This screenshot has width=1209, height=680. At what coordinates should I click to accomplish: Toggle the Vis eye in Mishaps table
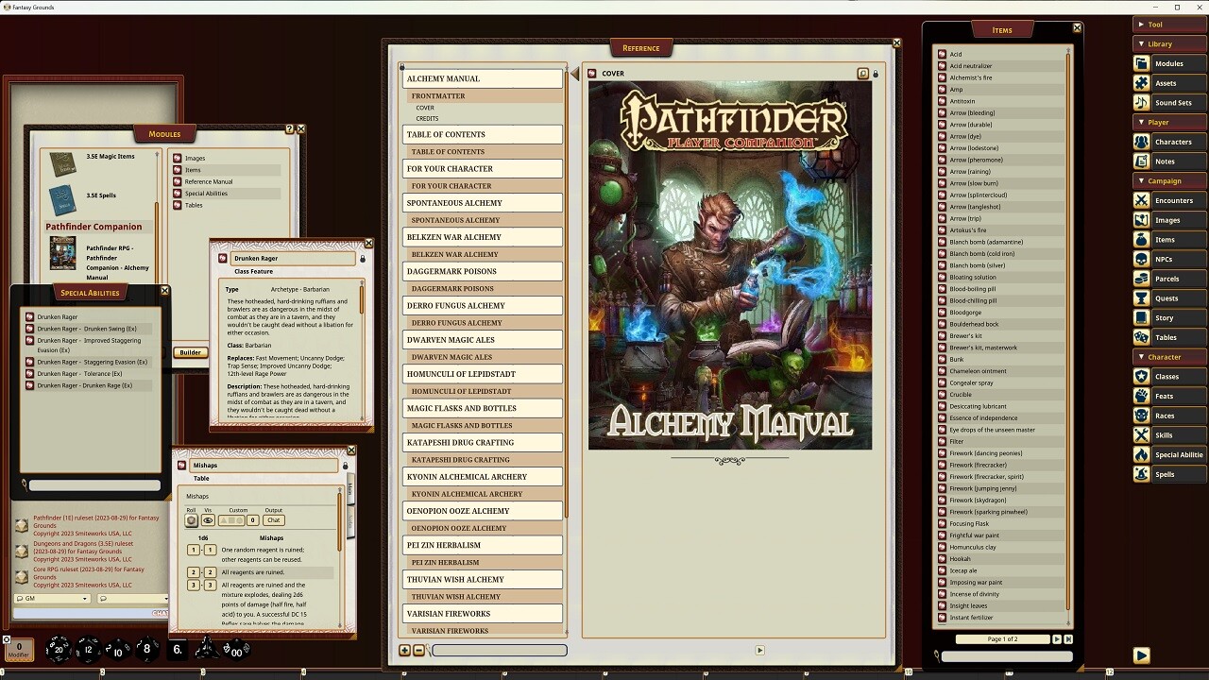click(x=209, y=520)
